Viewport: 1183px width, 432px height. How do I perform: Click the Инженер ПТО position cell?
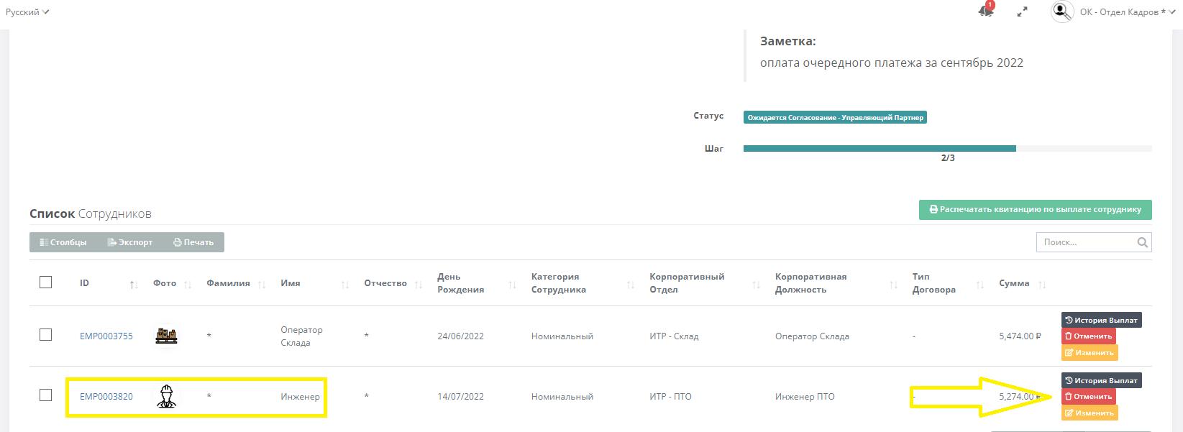pos(805,396)
